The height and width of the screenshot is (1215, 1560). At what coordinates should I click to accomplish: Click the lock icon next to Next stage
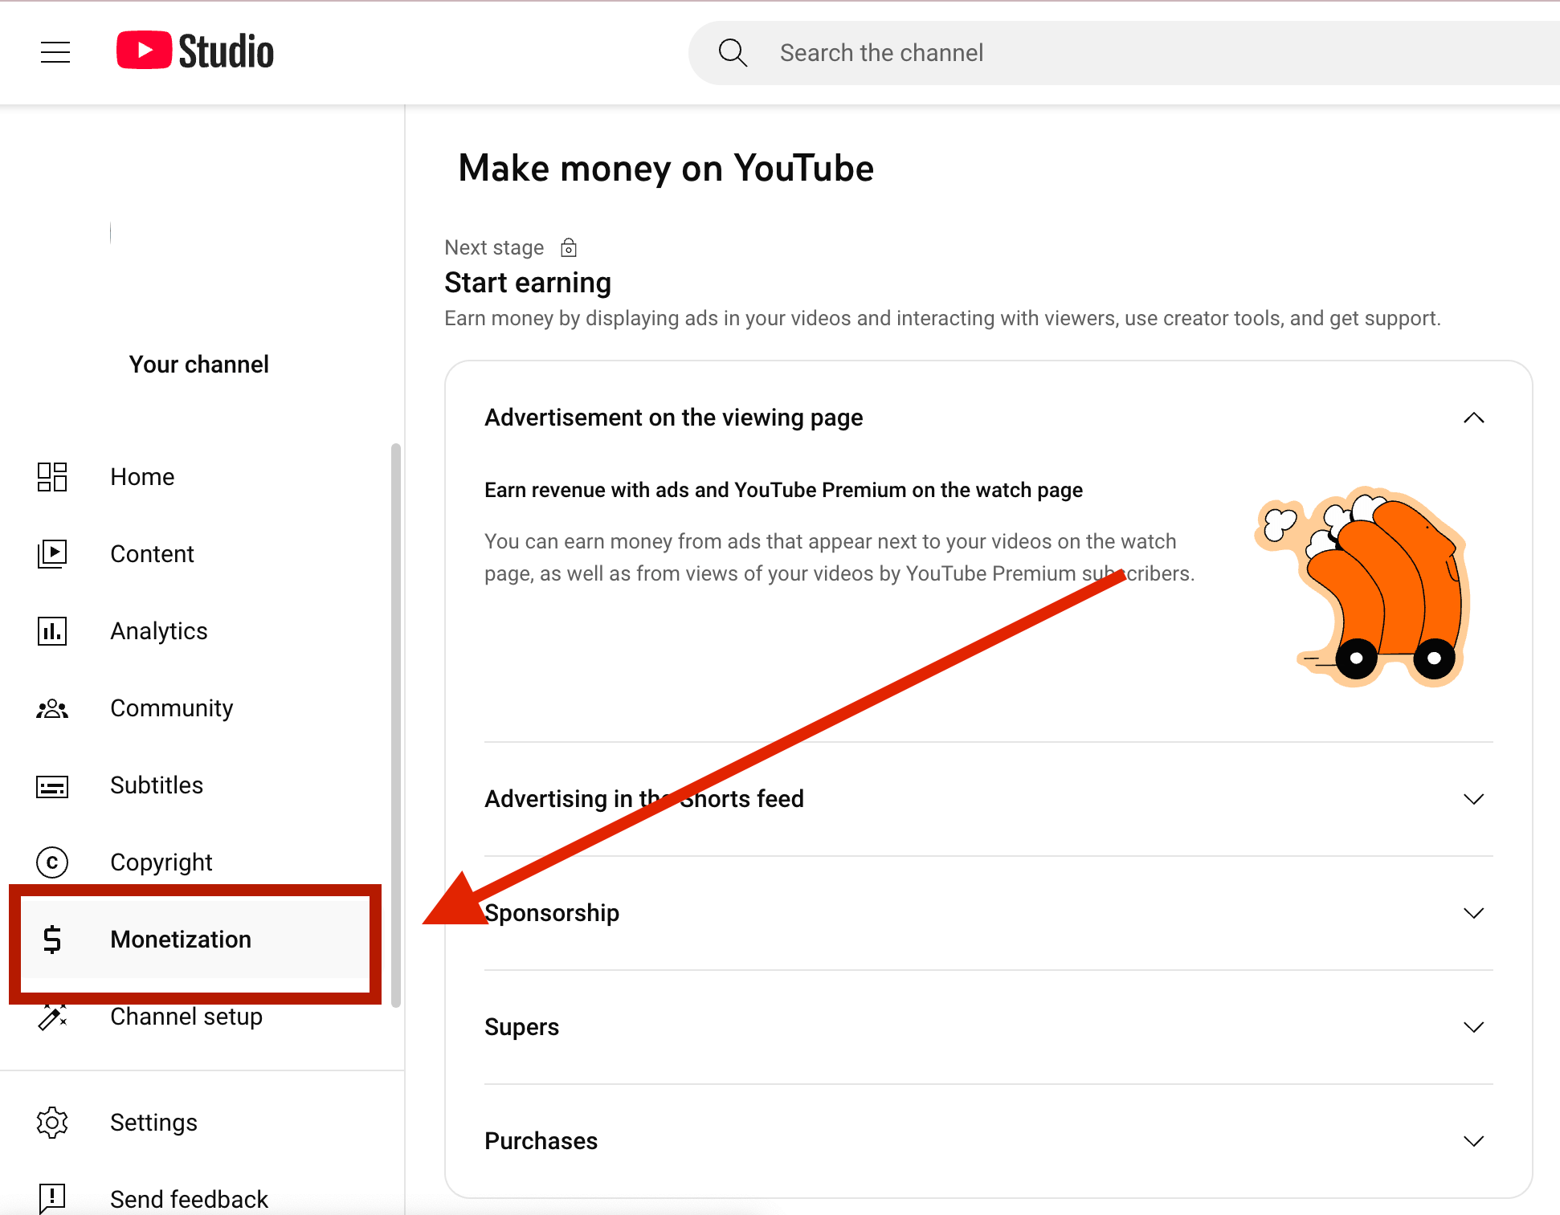pos(568,247)
